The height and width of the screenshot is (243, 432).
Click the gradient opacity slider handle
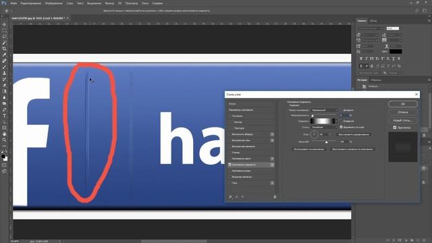coord(313,115)
